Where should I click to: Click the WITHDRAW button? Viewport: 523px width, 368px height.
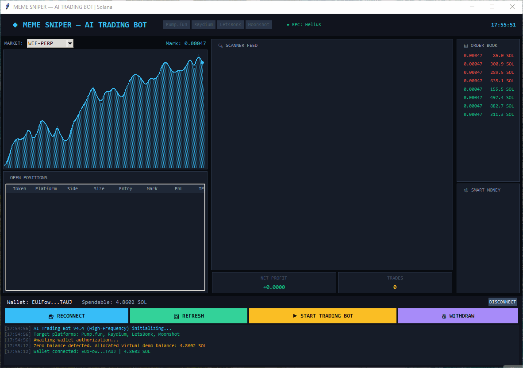click(458, 316)
